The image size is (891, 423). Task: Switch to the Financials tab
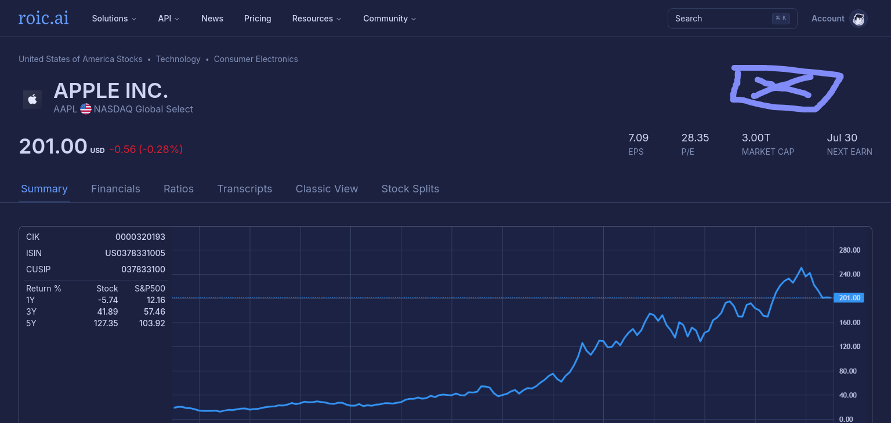pos(115,189)
